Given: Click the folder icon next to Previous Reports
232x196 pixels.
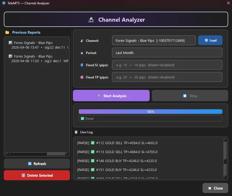Looking at the screenshot, I should click(x=7, y=32).
